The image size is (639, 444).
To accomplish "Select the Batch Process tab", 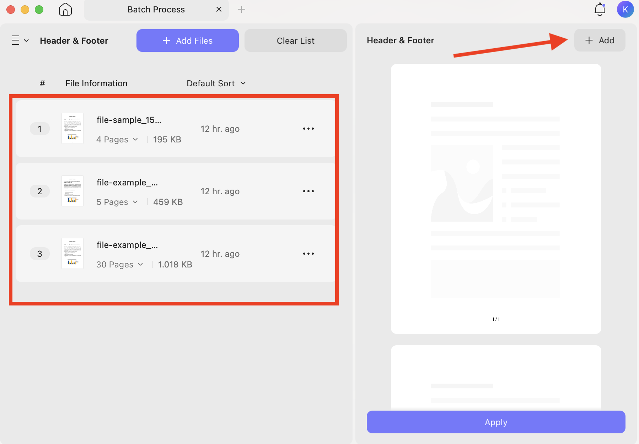I will pos(156,9).
